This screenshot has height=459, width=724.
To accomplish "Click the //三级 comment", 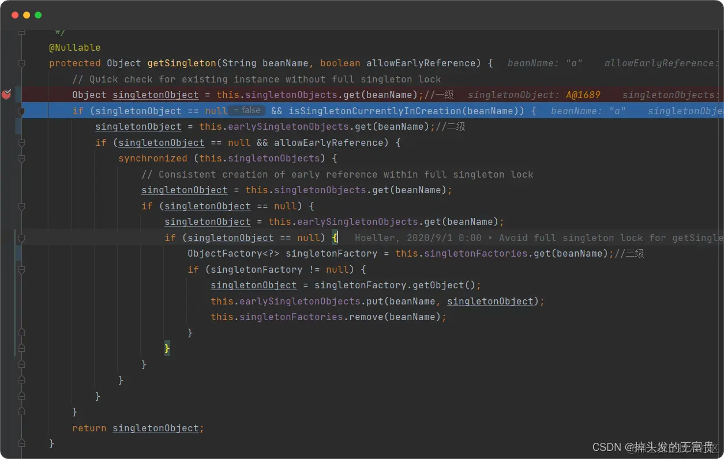I will coord(629,254).
